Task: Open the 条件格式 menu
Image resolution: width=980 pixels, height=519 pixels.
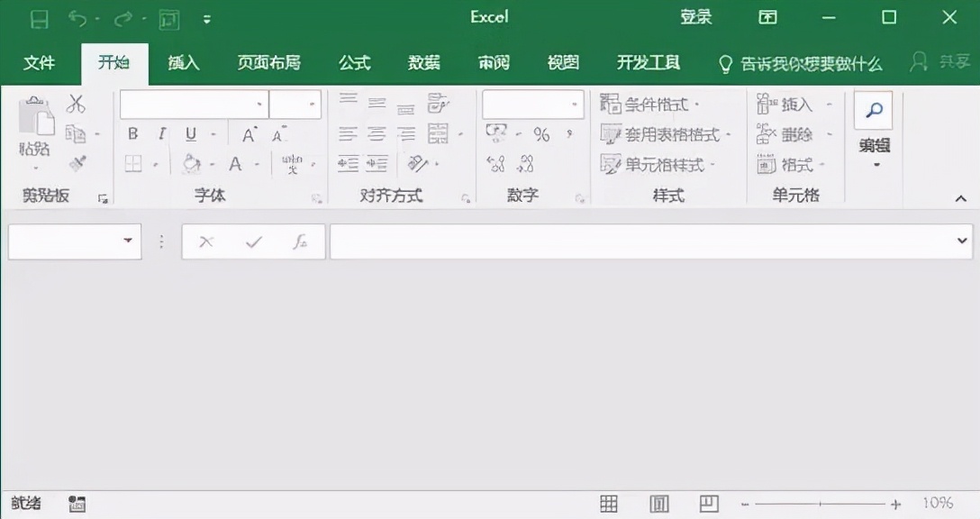Action: [x=649, y=104]
